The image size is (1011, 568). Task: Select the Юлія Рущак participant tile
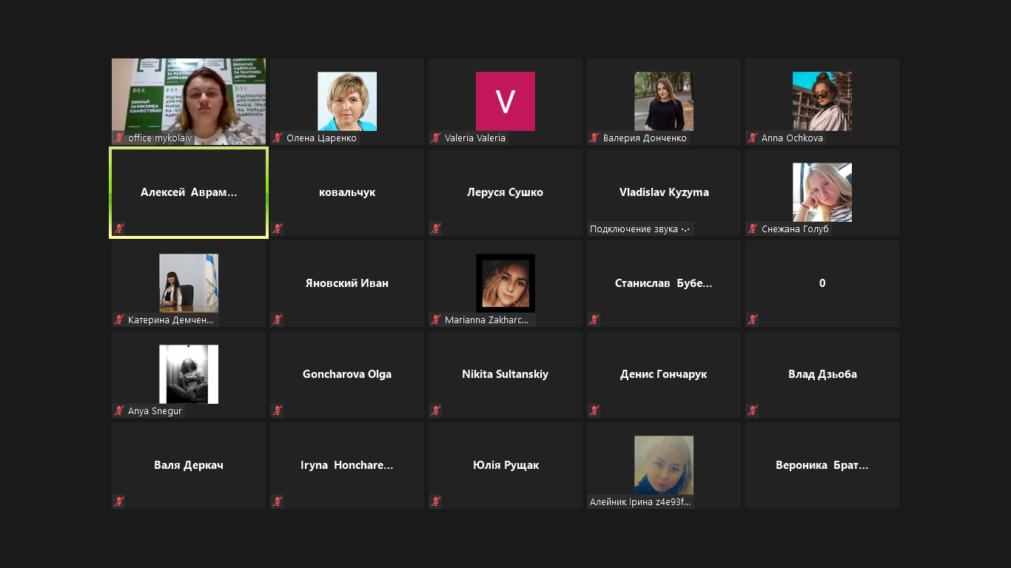(505, 465)
